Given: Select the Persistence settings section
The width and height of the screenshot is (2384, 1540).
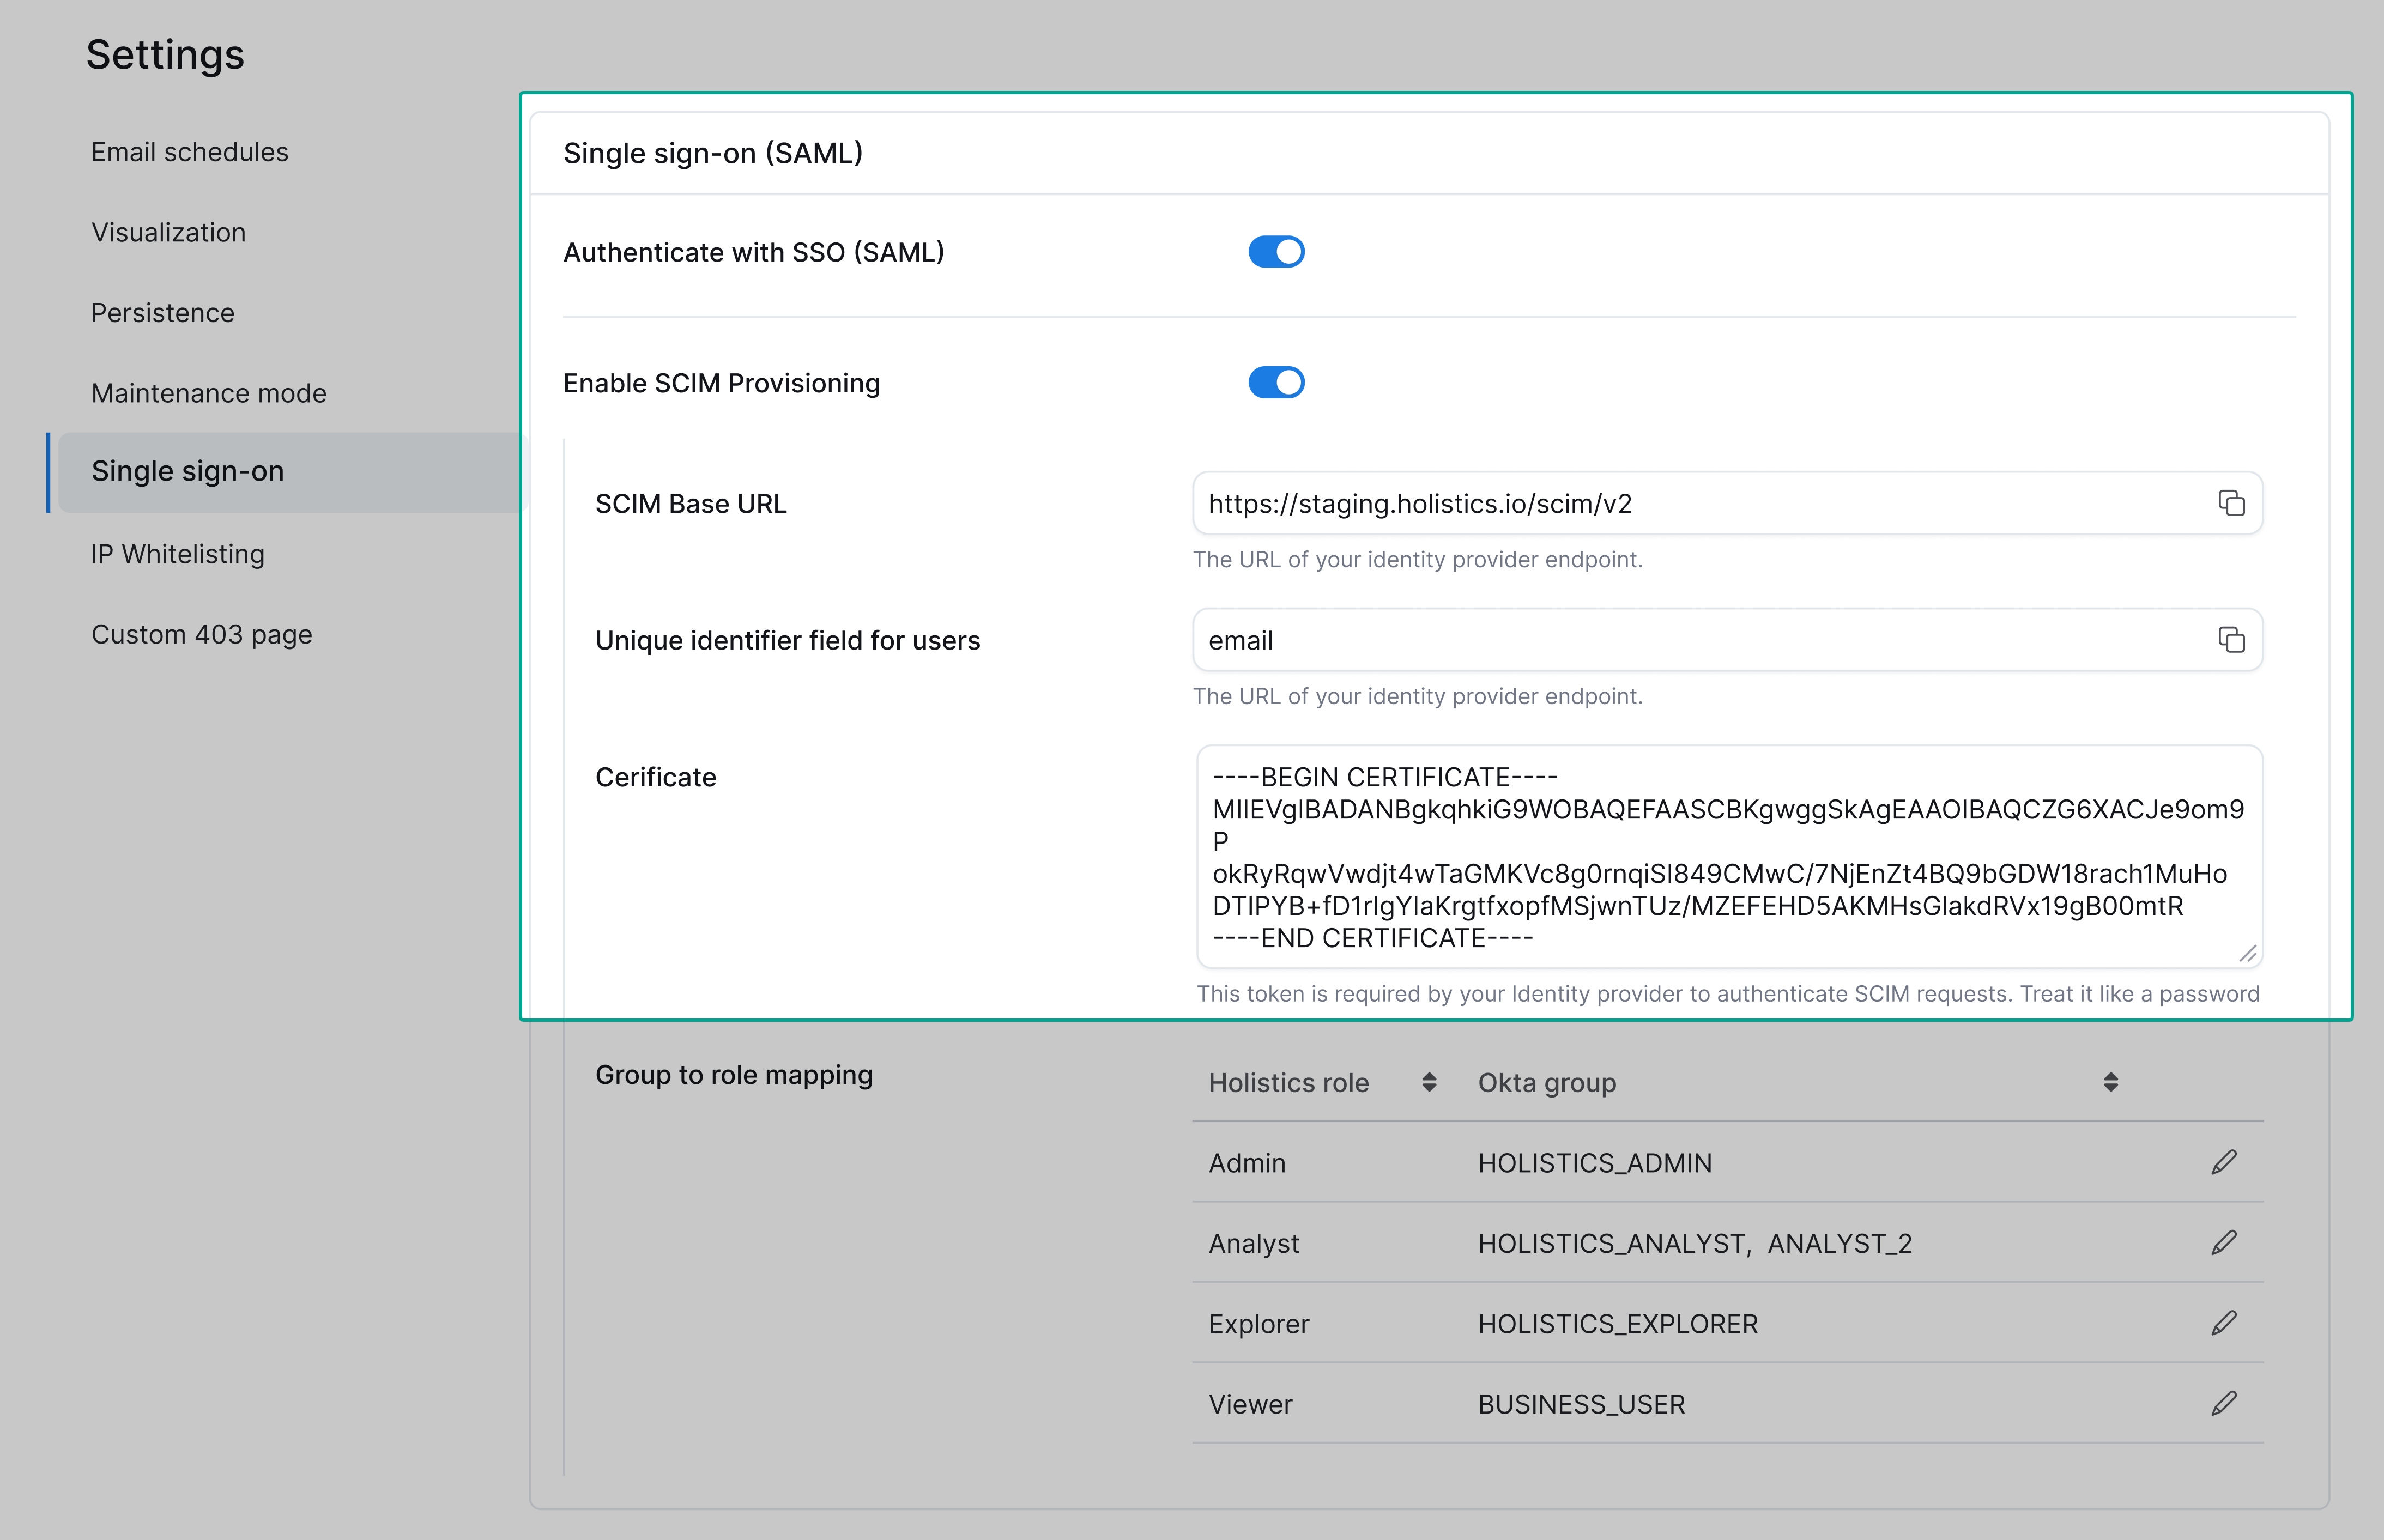Looking at the screenshot, I should (162, 312).
